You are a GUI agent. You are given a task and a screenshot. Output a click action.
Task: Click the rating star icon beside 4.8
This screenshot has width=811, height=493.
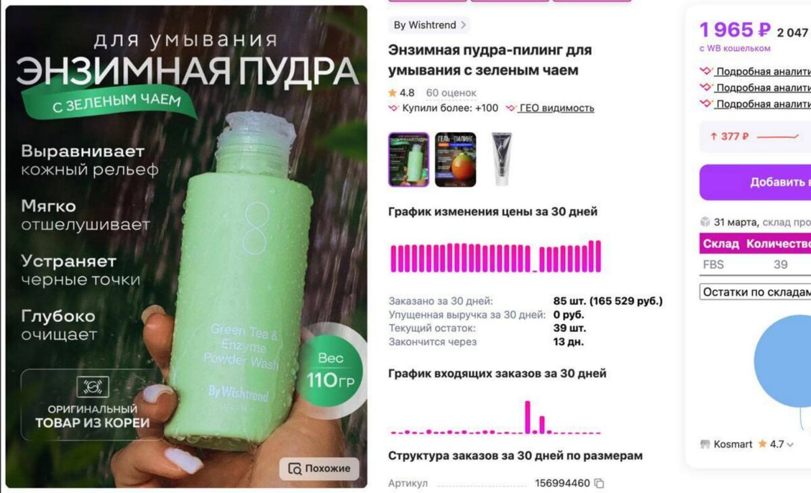pyautogui.click(x=393, y=93)
